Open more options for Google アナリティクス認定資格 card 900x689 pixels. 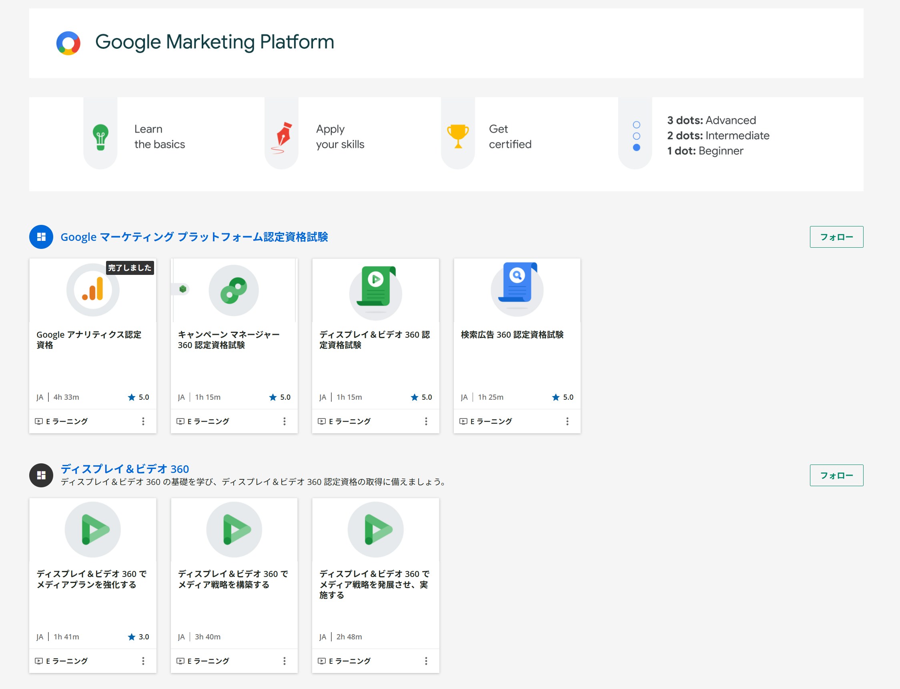(143, 421)
